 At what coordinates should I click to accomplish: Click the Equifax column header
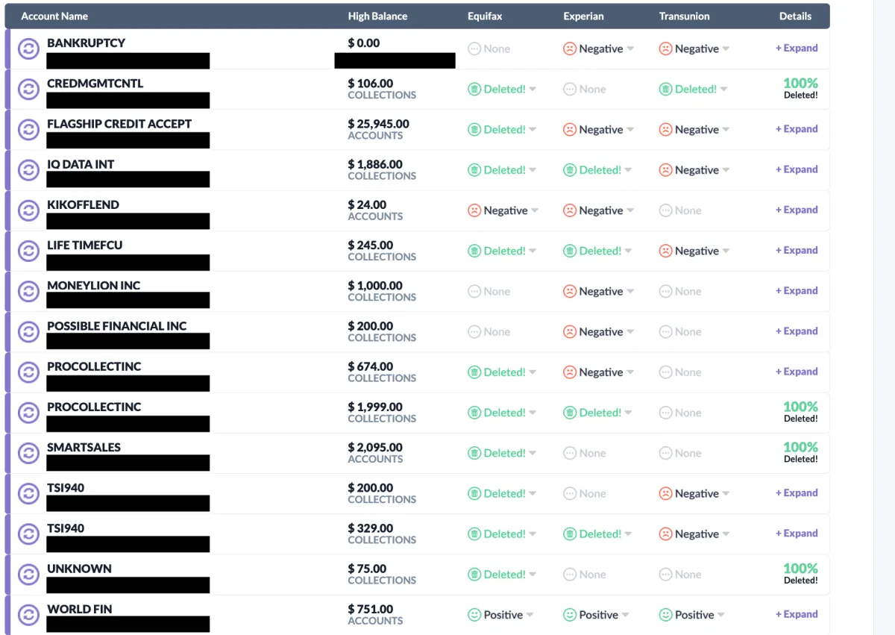(x=485, y=16)
